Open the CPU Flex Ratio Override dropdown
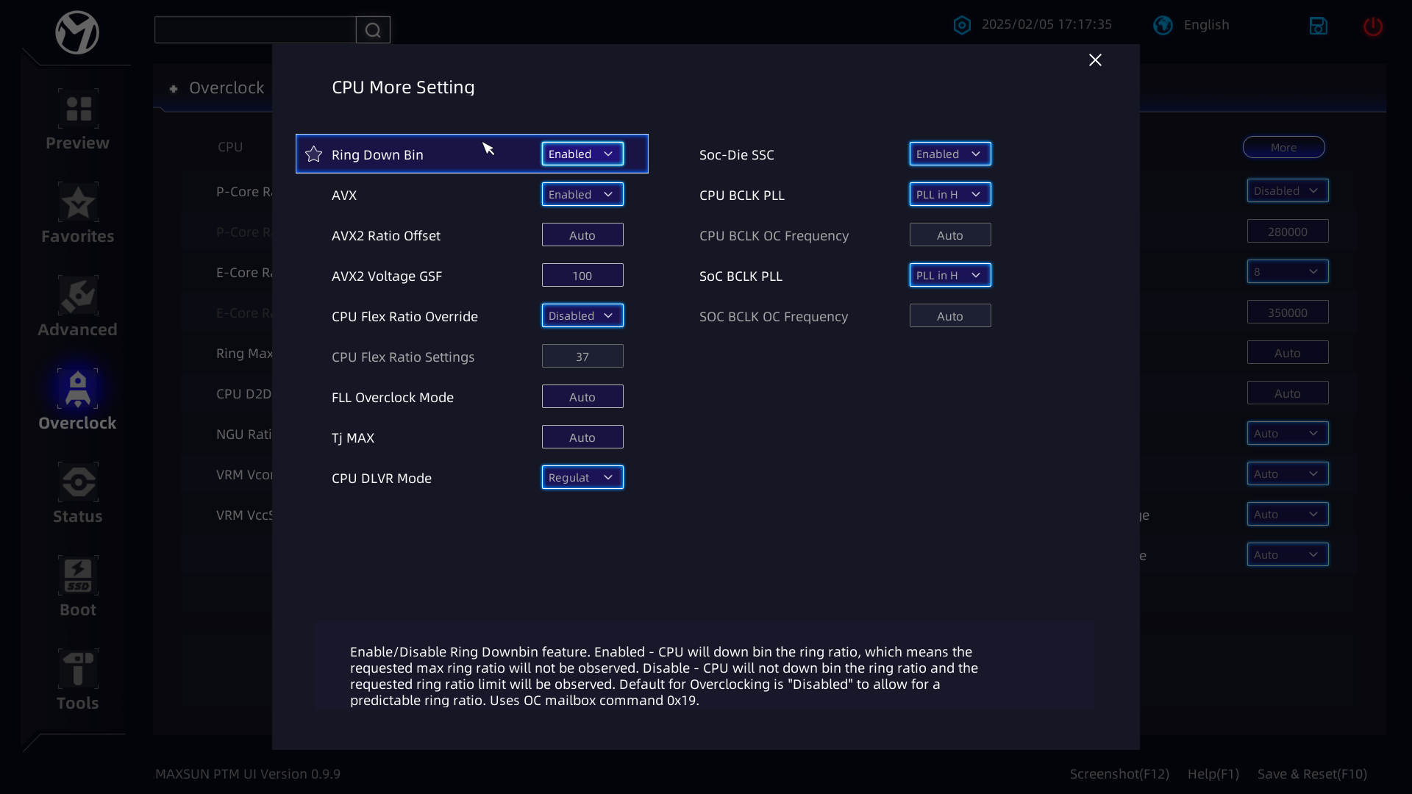This screenshot has width=1412, height=794. 582,315
